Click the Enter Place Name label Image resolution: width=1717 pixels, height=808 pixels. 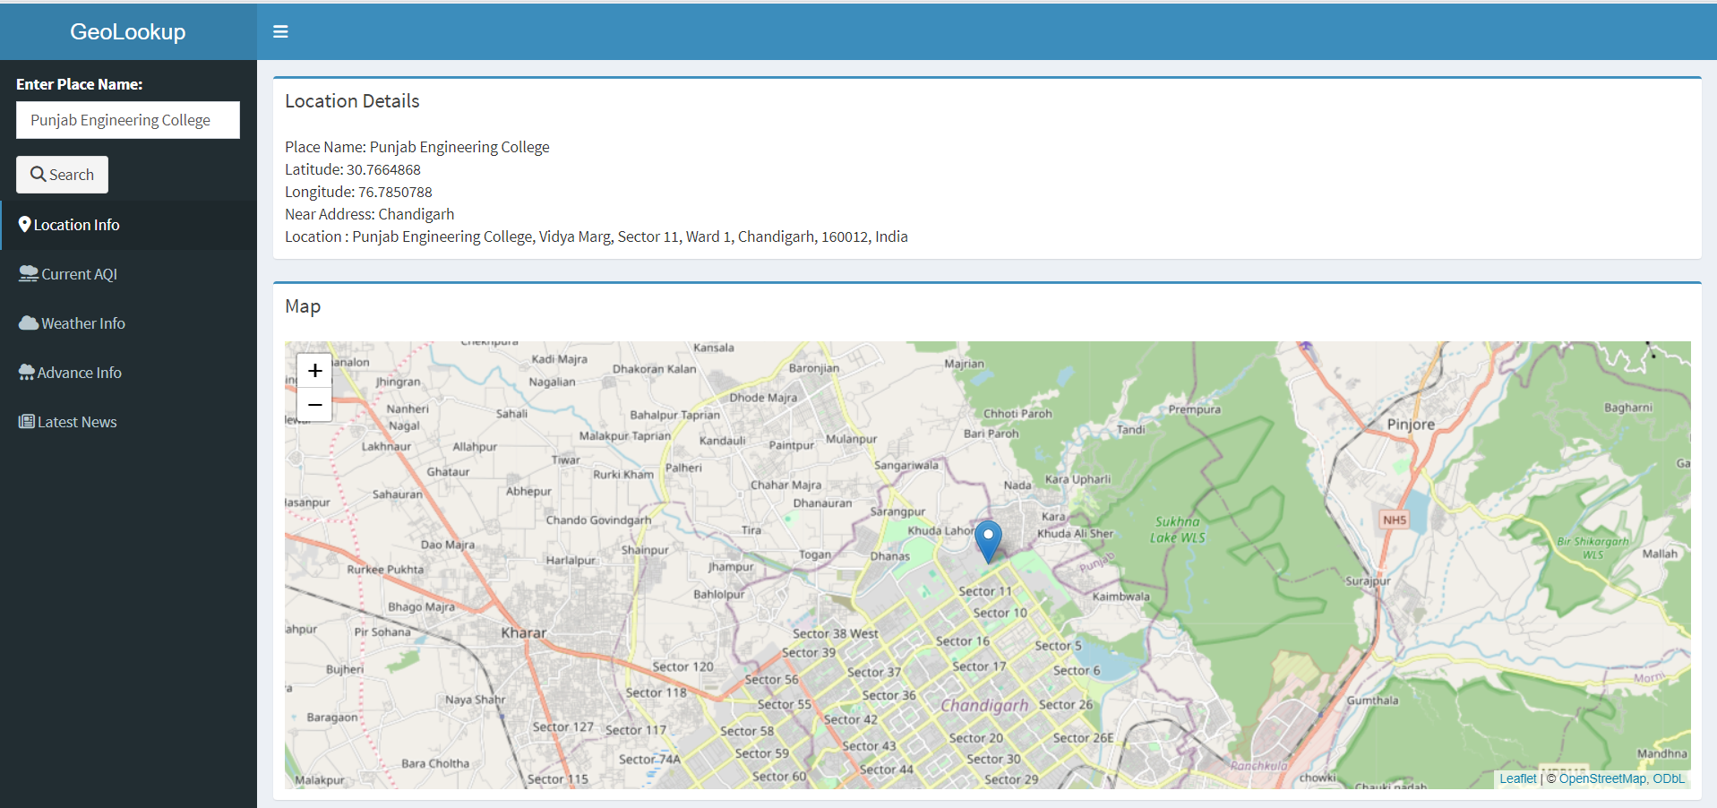pos(80,84)
